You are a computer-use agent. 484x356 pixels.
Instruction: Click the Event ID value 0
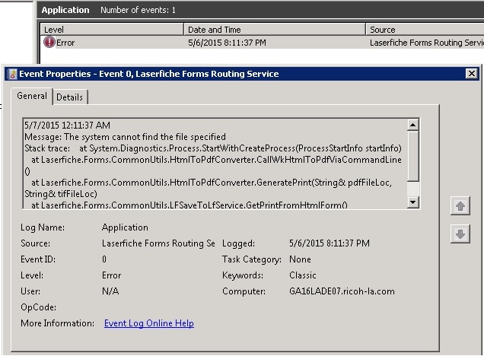pyautogui.click(x=104, y=259)
